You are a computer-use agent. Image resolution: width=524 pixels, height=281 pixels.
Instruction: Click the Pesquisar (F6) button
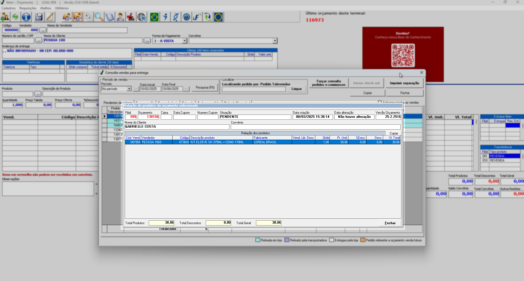205,87
